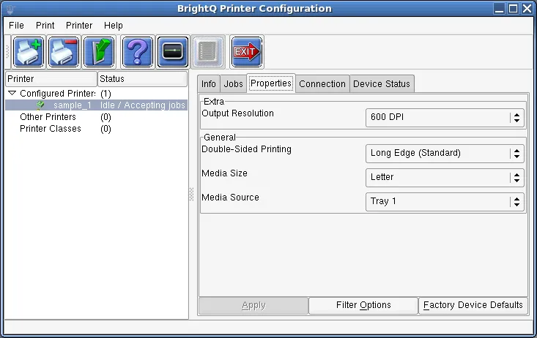This screenshot has height=338, width=537.
Task: Click the red EXIT arrow icon
Action: tap(247, 52)
